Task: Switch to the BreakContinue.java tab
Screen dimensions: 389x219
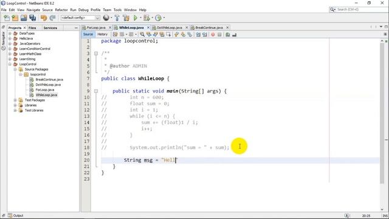Action: 209,27
